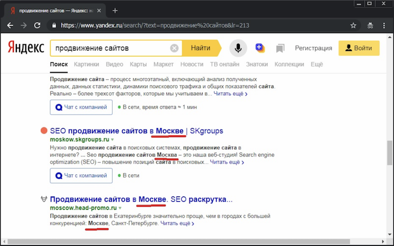Image resolution: width=394 pixels, height=246 pixels.
Task: Open the Карты tab
Action: pyautogui.click(x=138, y=64)
